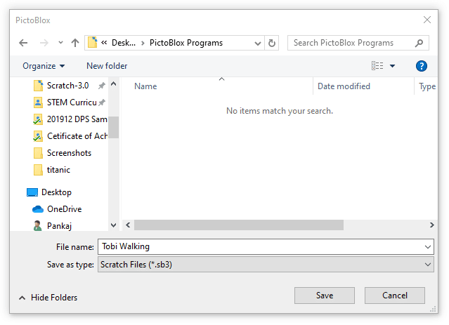
Task: Click the breadcrumb double chevron
Action: point(104,43)
